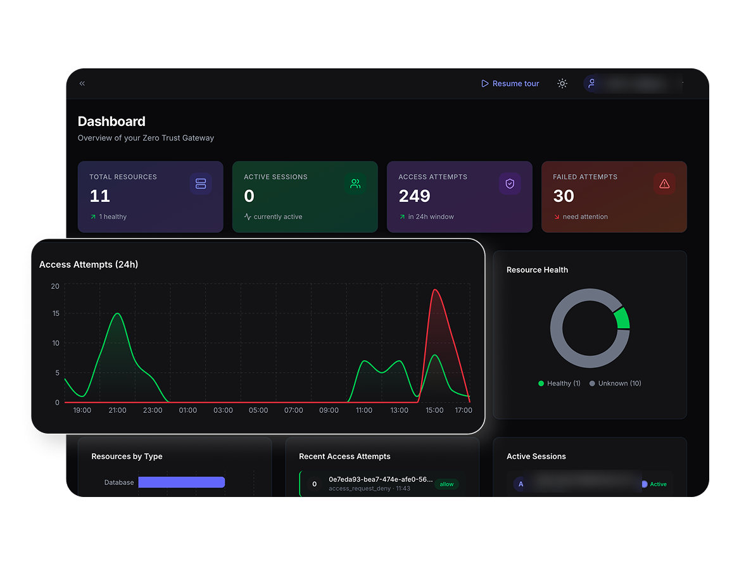Screen dimensions: 739x566
Task: Click the Access Attempts value 249
Action: coord(415,196)
